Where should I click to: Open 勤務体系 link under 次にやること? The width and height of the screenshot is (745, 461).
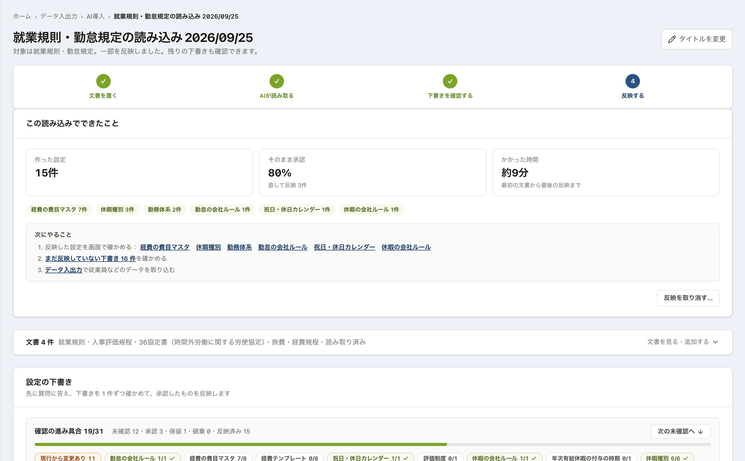[240, 247]
